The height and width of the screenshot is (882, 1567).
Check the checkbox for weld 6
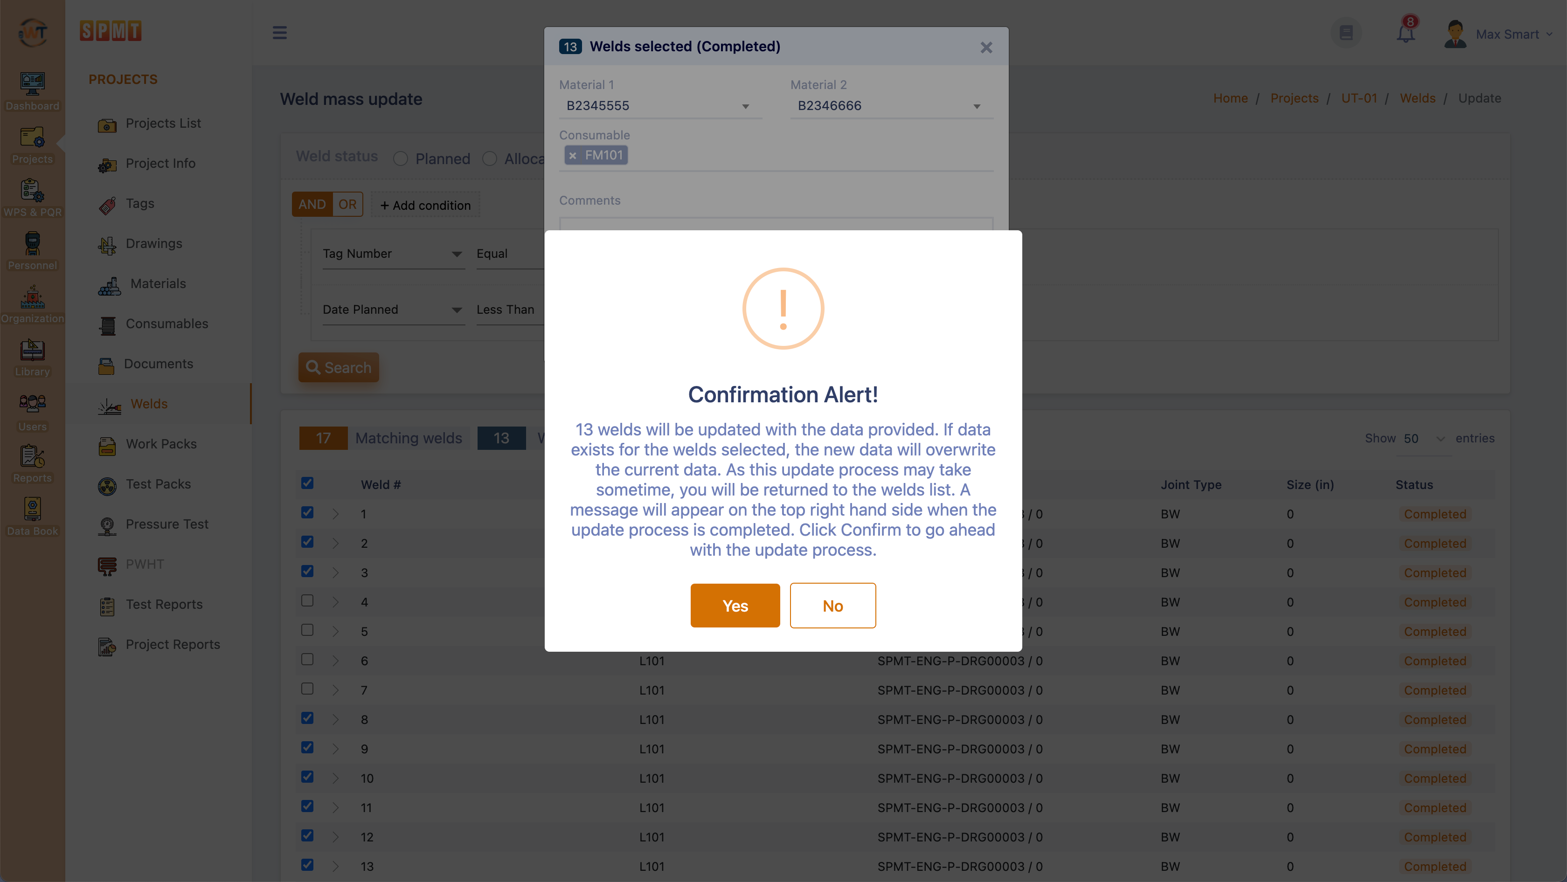[x=307, y=660]
